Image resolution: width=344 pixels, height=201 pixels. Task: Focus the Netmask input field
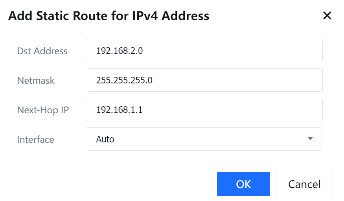point(204,80)
